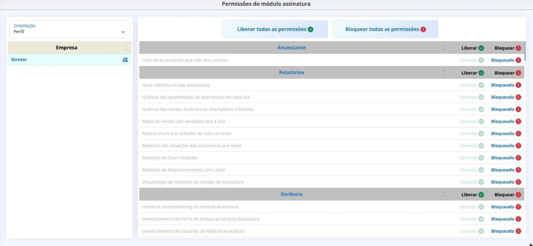Click Liberado icon for Visualização do Relatório de Vendas
Viewport: 533px width, 246px height.
[481, 182]
